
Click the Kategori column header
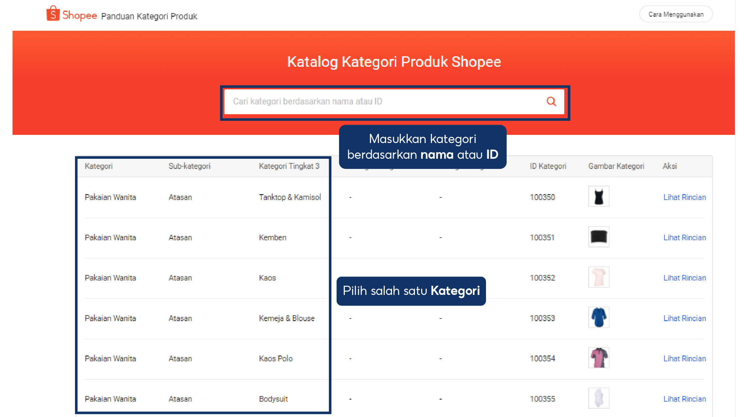coord(99,166)
